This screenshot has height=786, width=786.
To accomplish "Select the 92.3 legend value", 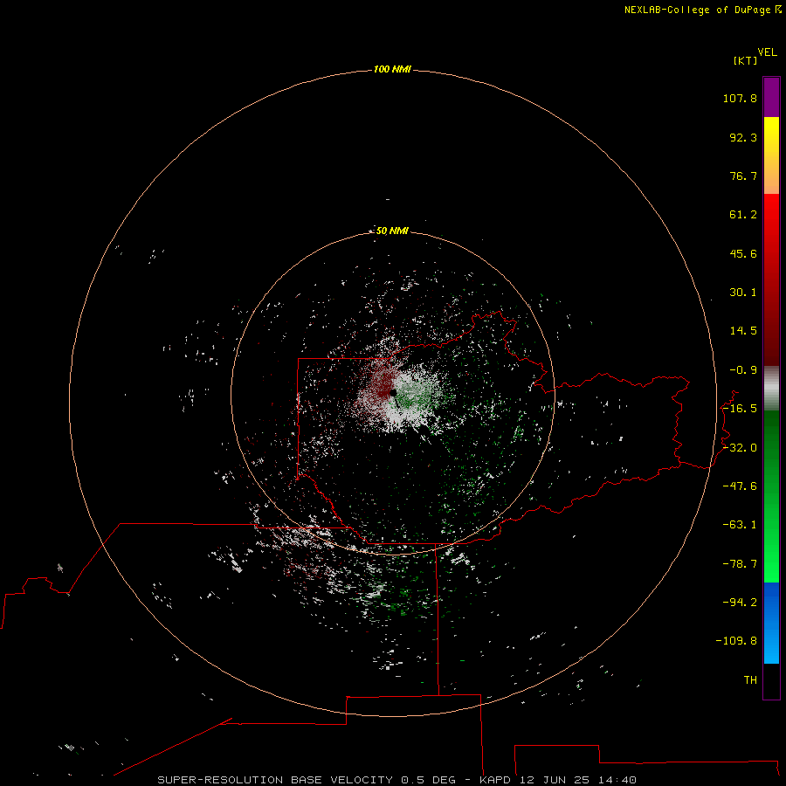I will click(x=743, y=137).
